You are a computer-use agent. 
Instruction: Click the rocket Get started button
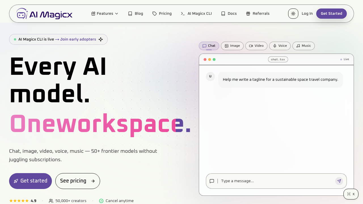(x=30, y=181)
